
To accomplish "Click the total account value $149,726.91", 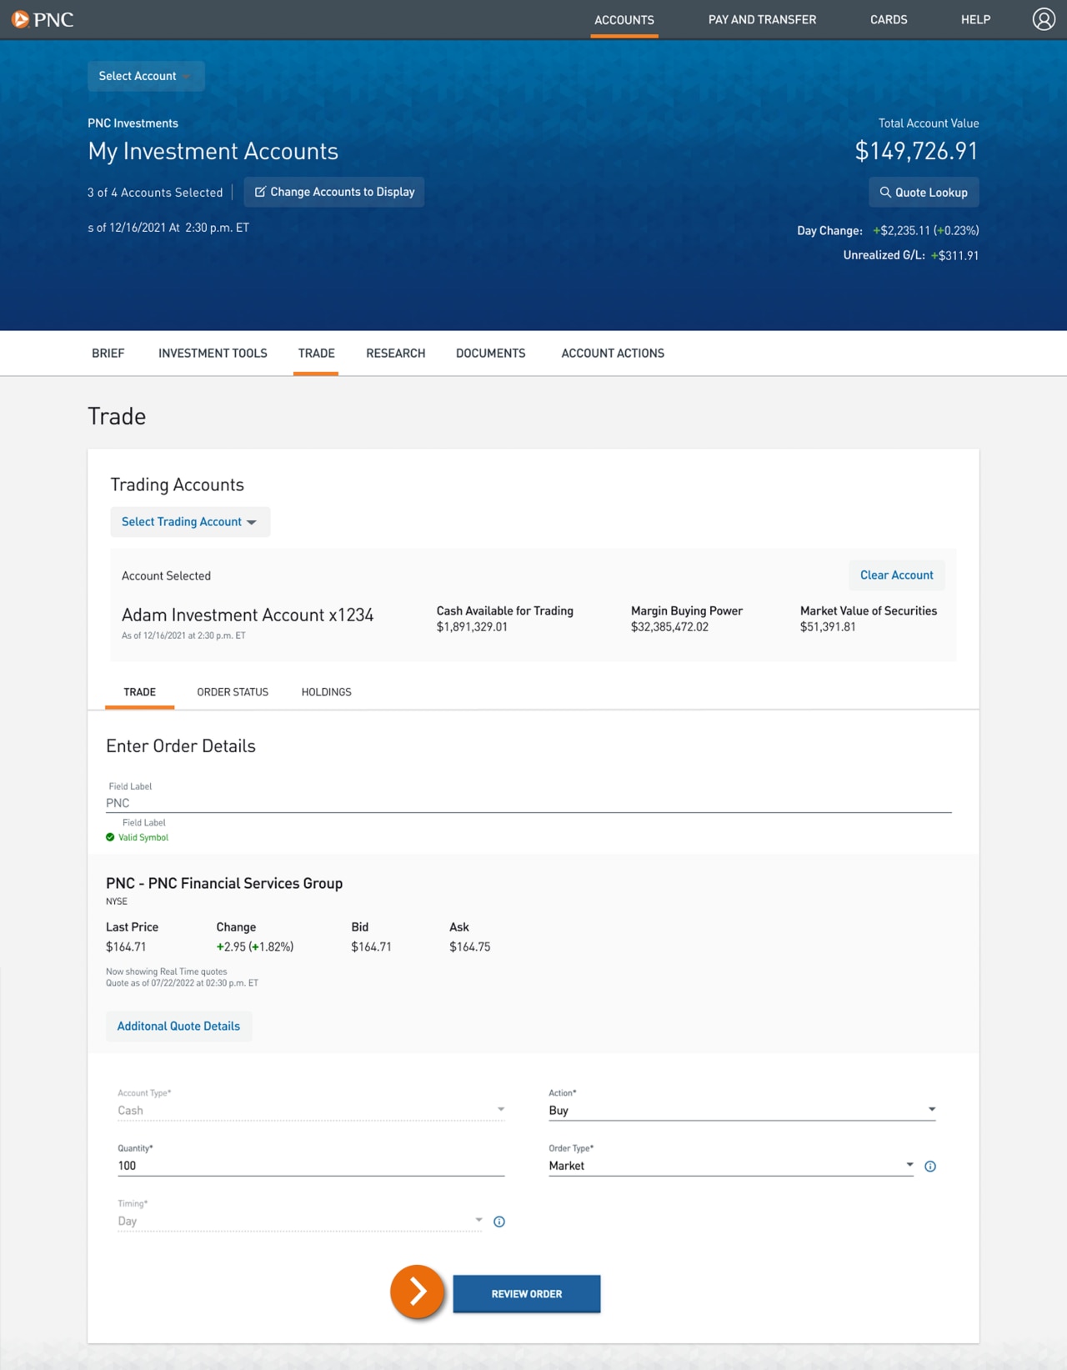I will click(916, 151).
